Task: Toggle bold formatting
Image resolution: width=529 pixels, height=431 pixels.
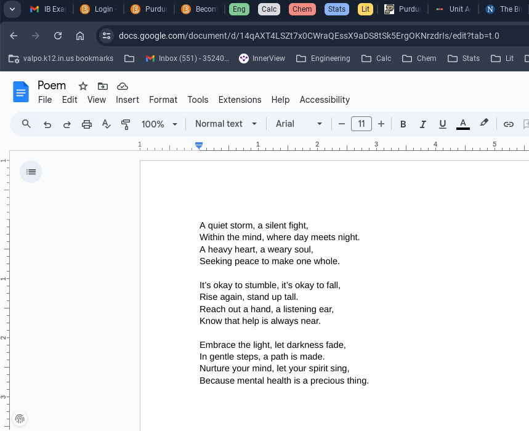Action: pyautogui.click(x=403, y=124)
